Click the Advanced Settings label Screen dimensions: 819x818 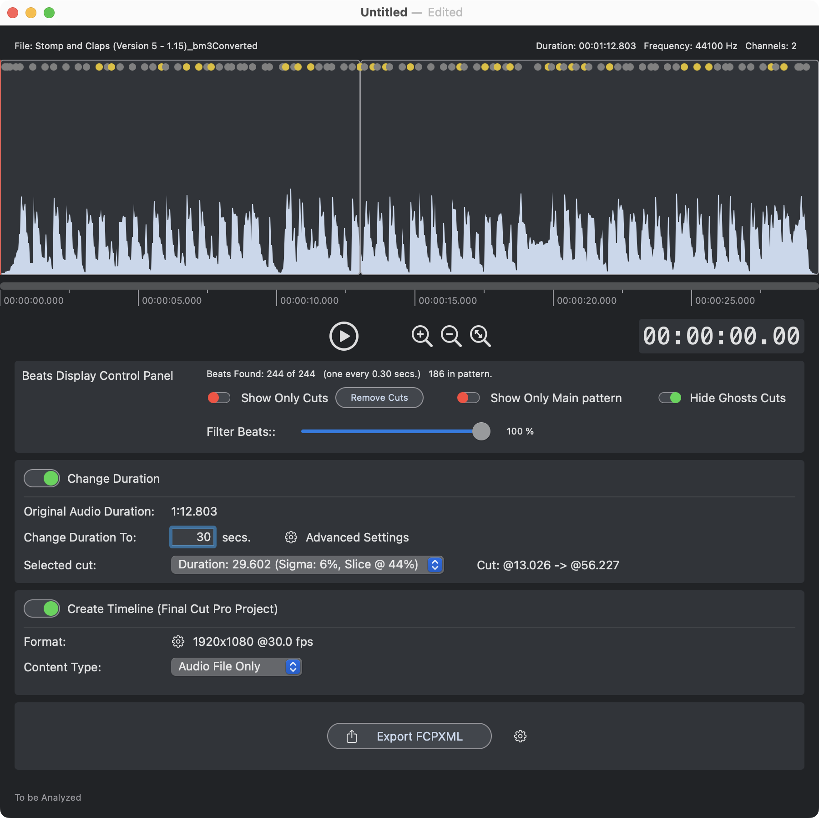click(x=357, y=537)
